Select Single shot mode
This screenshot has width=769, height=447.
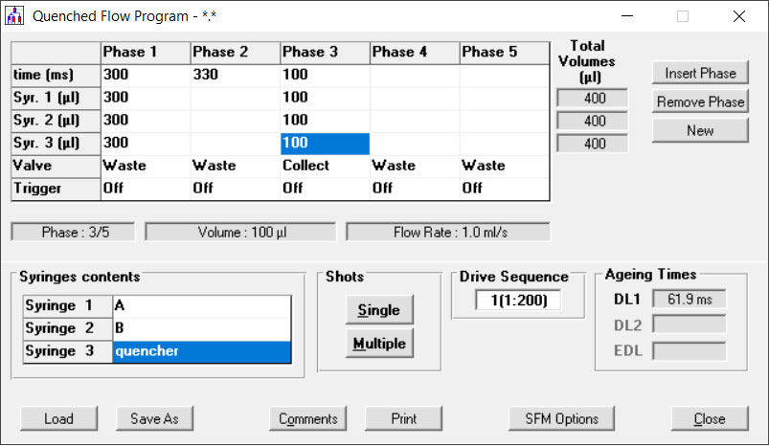(x=379, y=310)
